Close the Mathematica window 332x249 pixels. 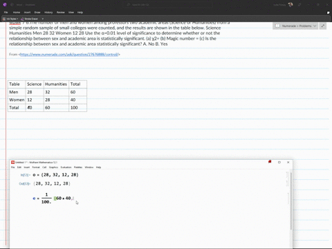coord(288,163)
